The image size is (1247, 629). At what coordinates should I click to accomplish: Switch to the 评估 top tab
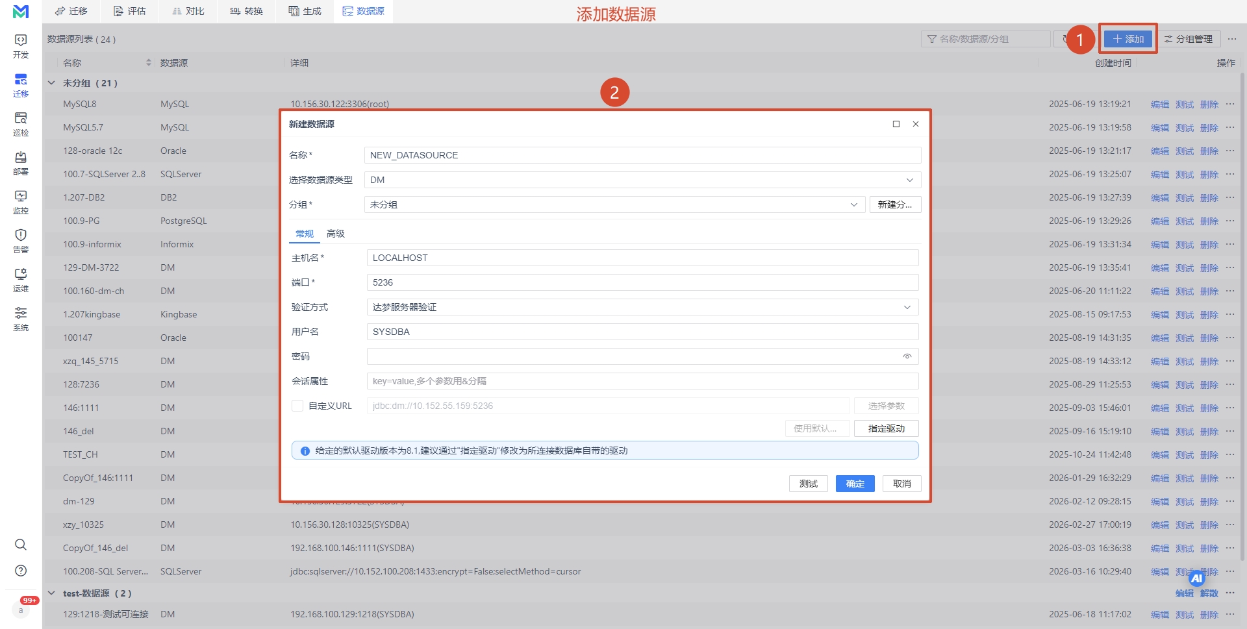click(129, 11)
